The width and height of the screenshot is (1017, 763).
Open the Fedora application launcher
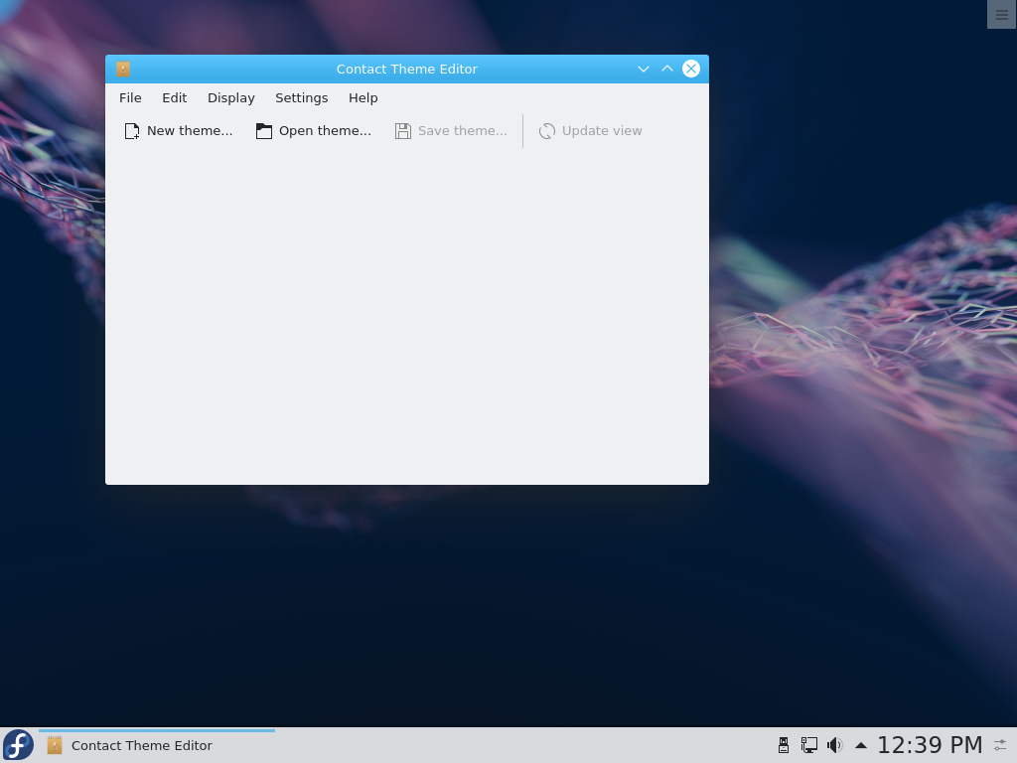click(18, 745)
